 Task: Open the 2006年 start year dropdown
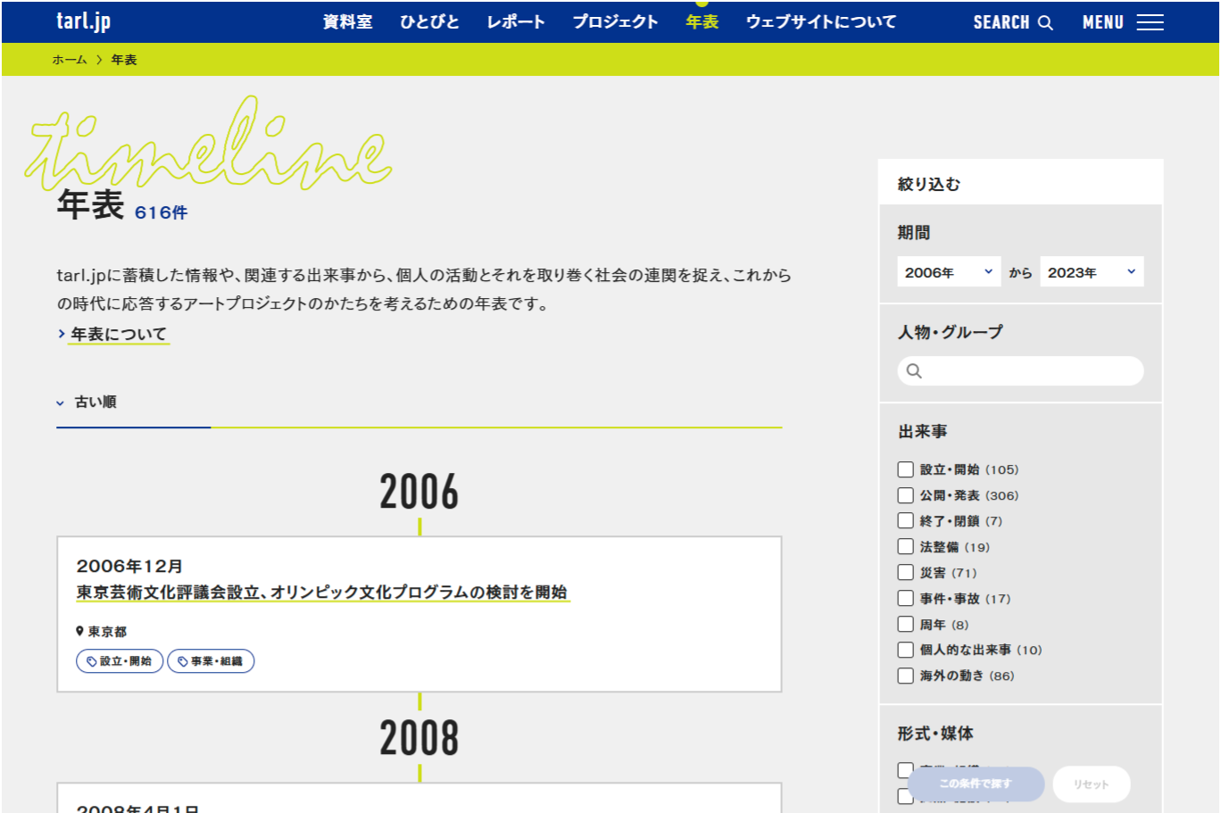[x=948, y=272]
